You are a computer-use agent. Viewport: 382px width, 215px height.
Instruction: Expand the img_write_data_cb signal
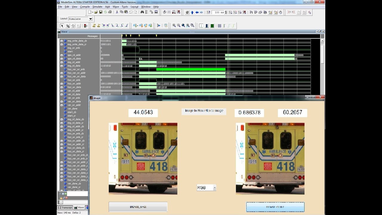click(61, 41)
